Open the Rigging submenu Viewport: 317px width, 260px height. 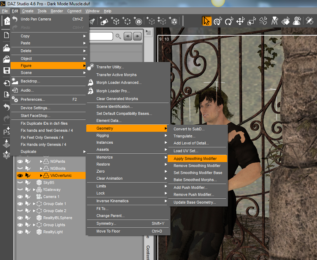(128, 135)
